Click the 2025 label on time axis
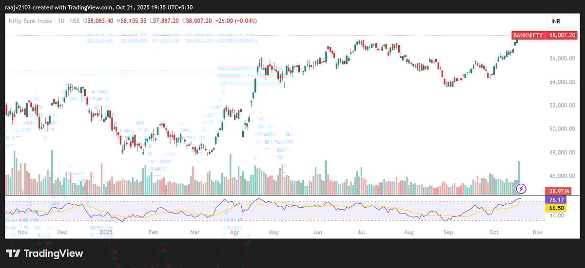 coord(106,232)
